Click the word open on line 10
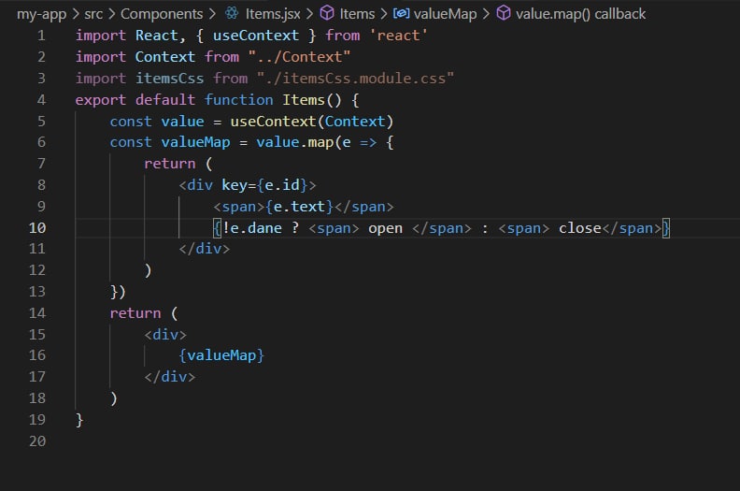Viewport: 740px width, 491px height. click(385, 228)
